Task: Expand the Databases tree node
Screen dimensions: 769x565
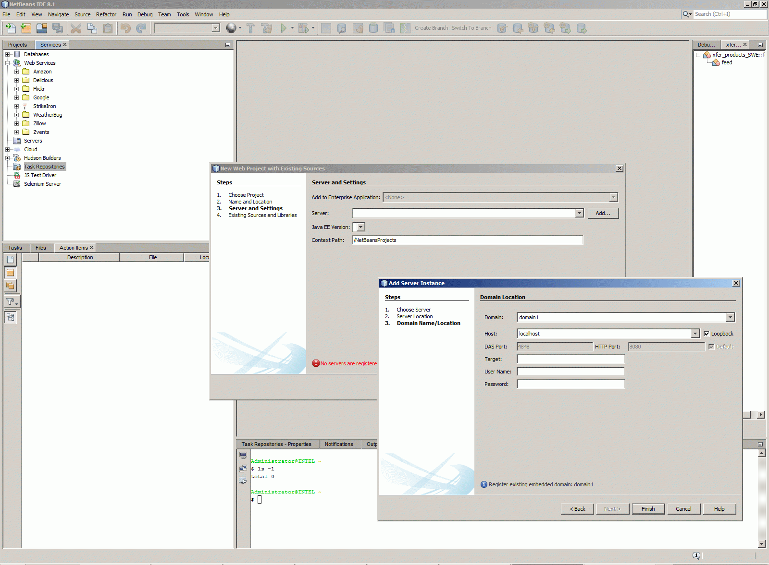Action: tap(7, 54)
